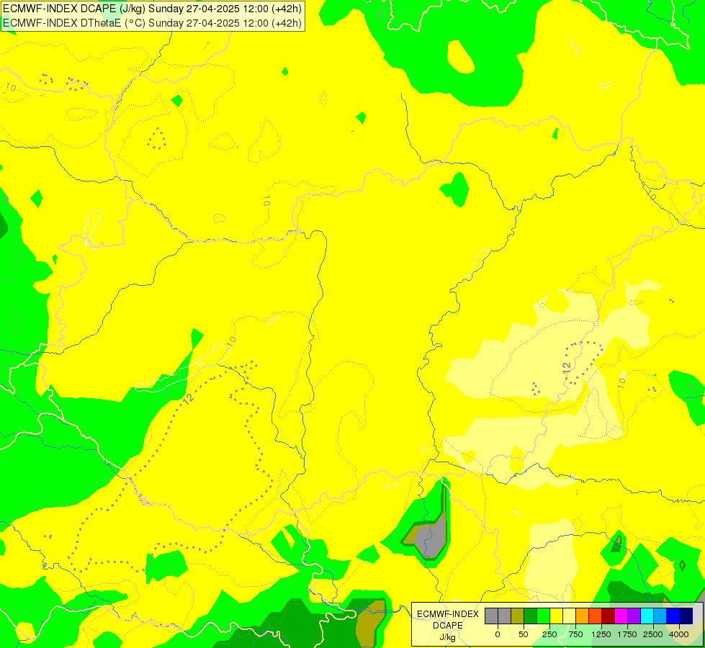The image size is (705, 648).
Task: Click the legend value 2500
Action: (653, 634)
